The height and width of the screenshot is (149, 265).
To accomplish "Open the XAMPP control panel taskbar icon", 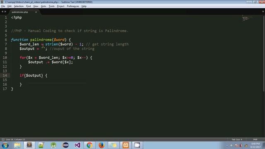I will [125, 145].
